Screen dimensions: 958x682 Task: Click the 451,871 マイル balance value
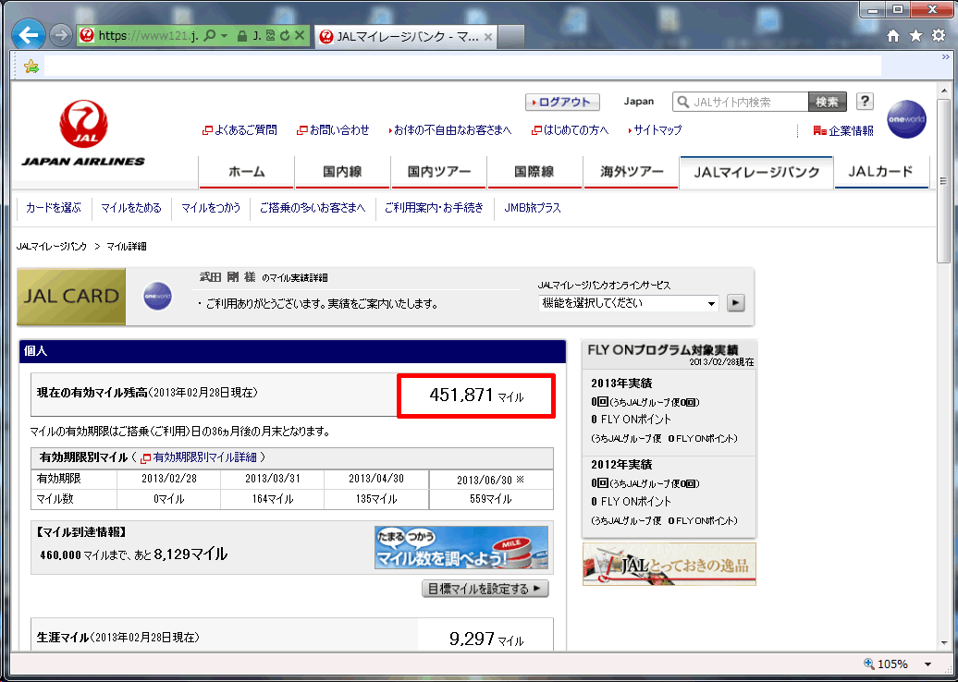[x=476, y=396]
